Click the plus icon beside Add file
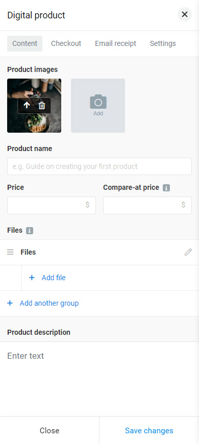This screenshot has height=444, width=199. (x=32, y=278)
